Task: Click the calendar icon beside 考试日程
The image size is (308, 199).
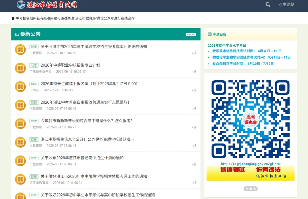Action: click(x=210, y=34)
